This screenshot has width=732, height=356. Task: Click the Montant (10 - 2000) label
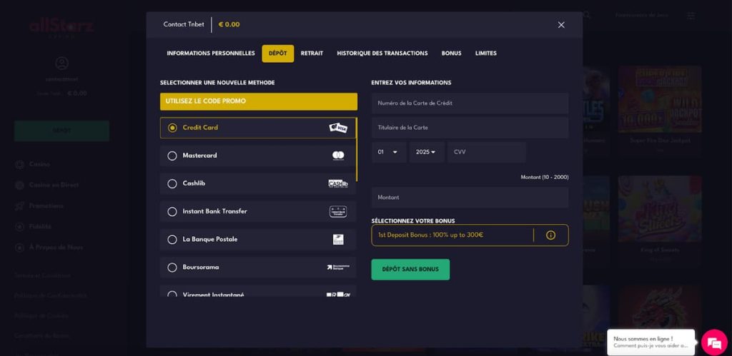544,178
